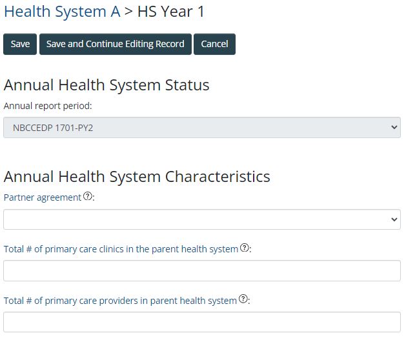Go to Health System A breadcrumb link
Image resolution: width=406 pixels, height=342 pixels.
(62, 12)
